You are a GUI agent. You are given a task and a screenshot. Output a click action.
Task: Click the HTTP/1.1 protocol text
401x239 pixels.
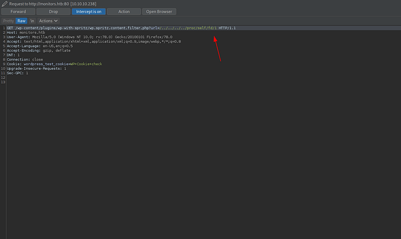[x=227, y=28]
